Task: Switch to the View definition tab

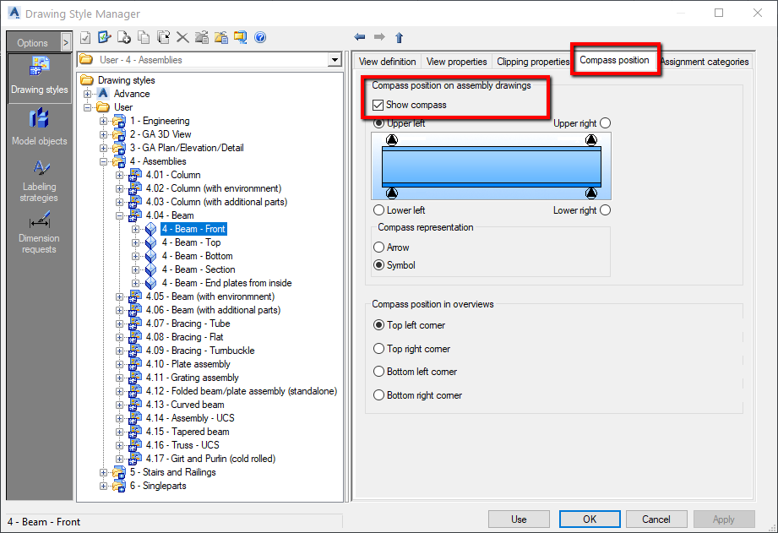Action: pos(388,62)
